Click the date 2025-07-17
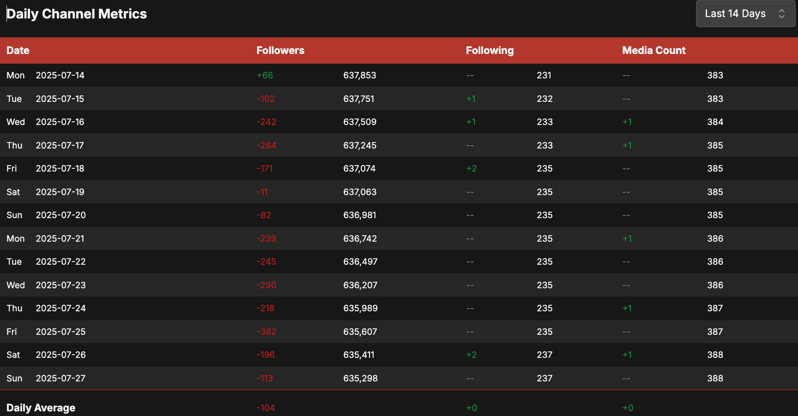The width and height of the screenshot is (798, 416). coord(60,145)
